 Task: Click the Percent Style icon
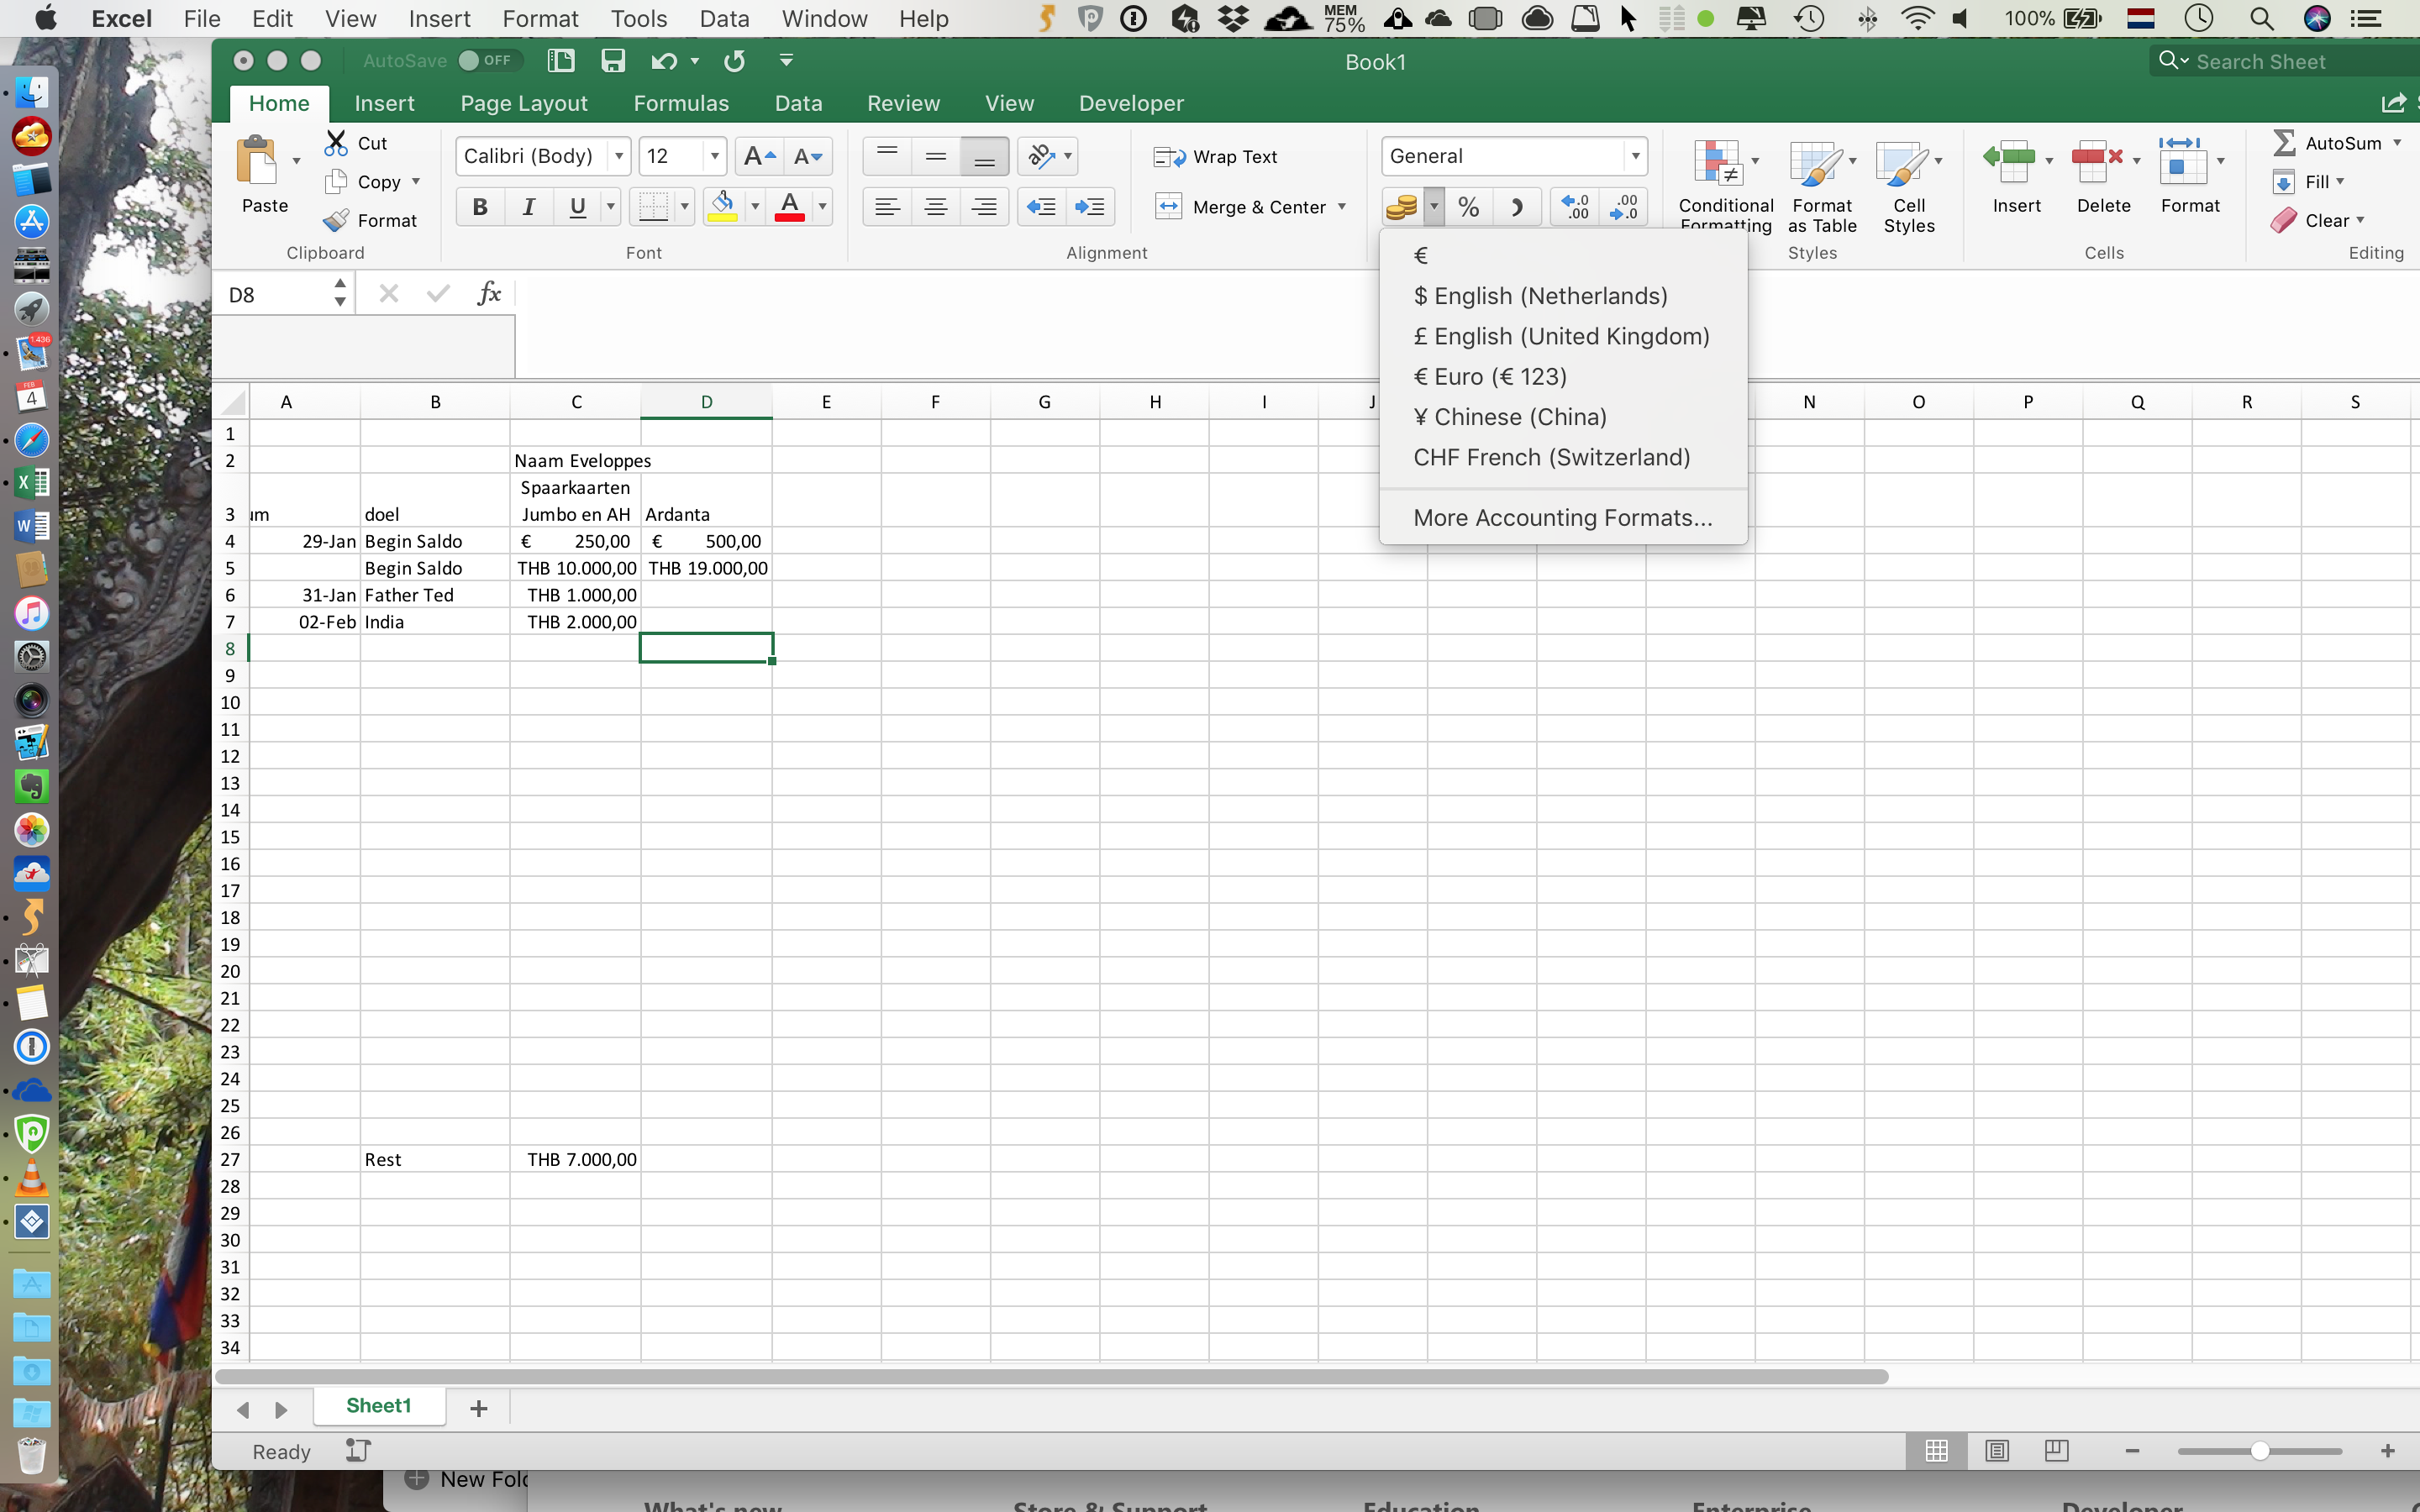[x=1467, y=206]
